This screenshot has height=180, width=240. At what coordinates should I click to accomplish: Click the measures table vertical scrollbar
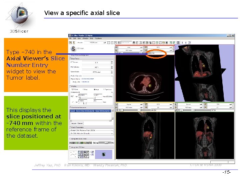click(112, 115)
